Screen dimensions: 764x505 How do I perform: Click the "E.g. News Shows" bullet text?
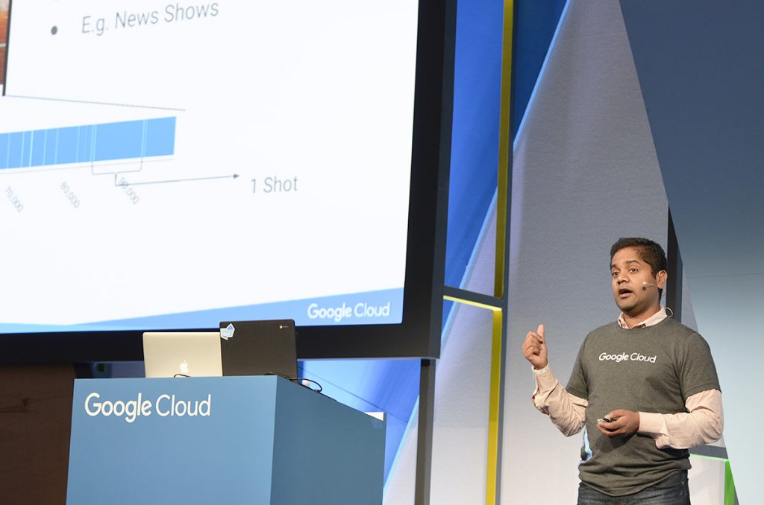pos(149,19)
